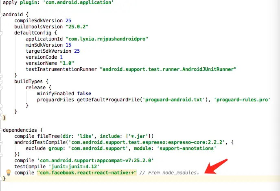The height and width of the screenshot is (191, 280).
Task: Click the '*.jar' include pattern
Action: click(x=138, y=136)
